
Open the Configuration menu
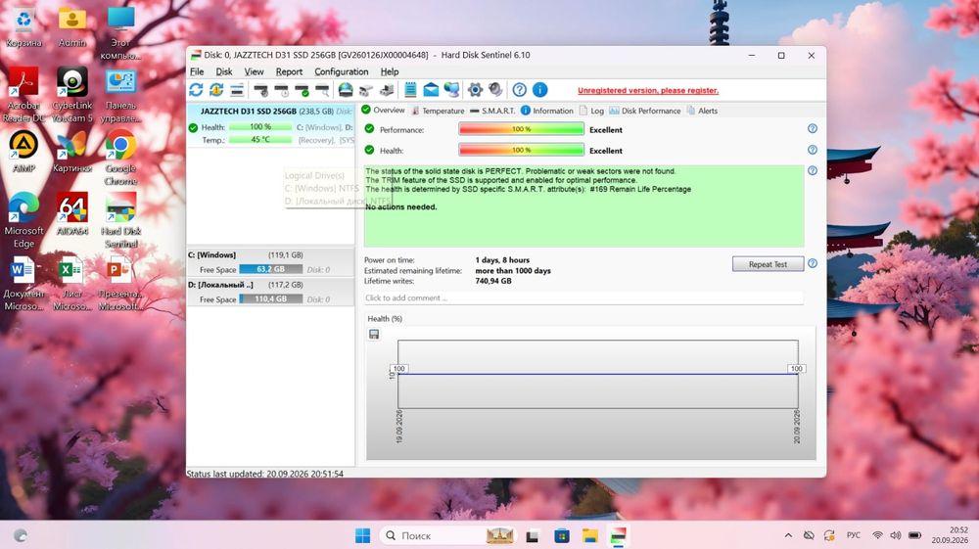pos(341,71)
